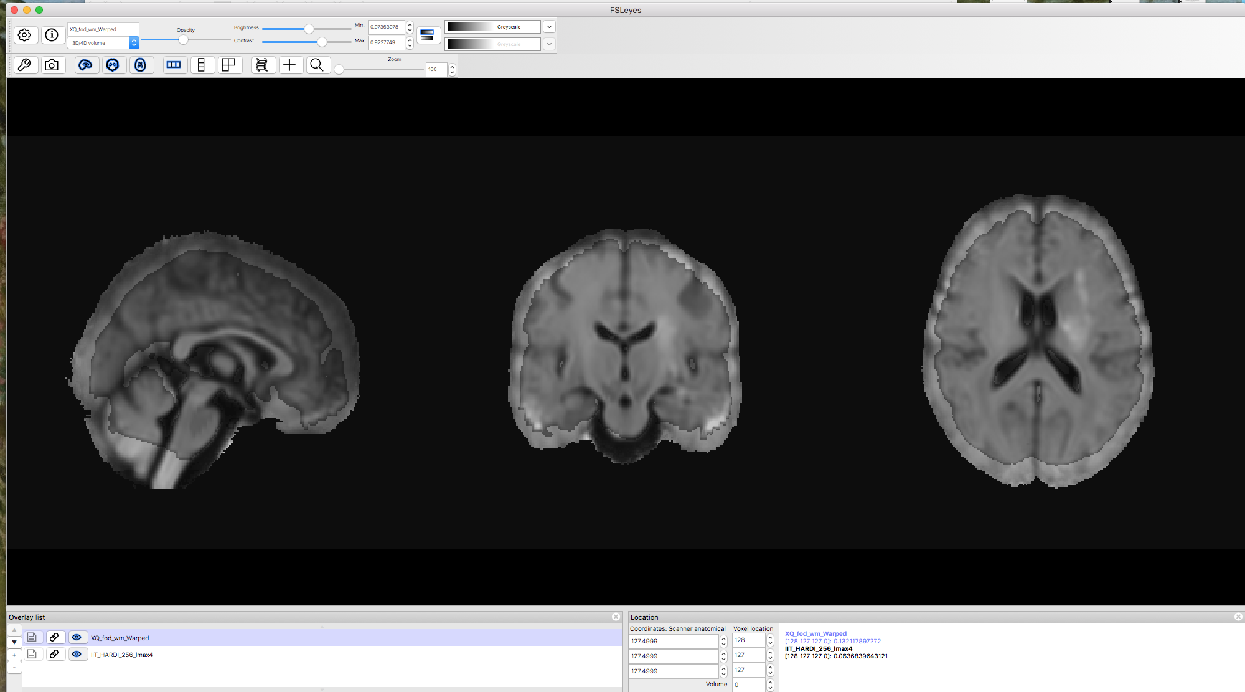Take a screenshot with camera icon
The width and height of the screenshot is (1245, 692).
[52, 65]
